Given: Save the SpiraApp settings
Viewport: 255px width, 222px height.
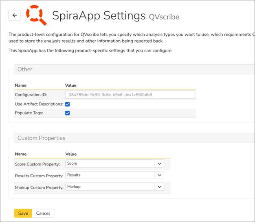Looking at the screenshot, I should pyautogui.click(x=23, y=213).
